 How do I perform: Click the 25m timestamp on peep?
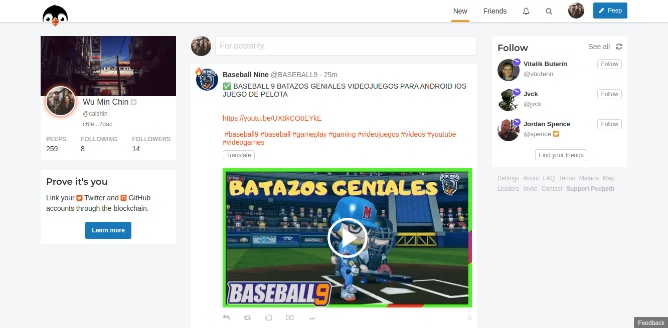tap(330, 75)
